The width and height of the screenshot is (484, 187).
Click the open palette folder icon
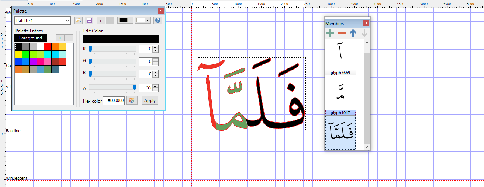(78, 21)
